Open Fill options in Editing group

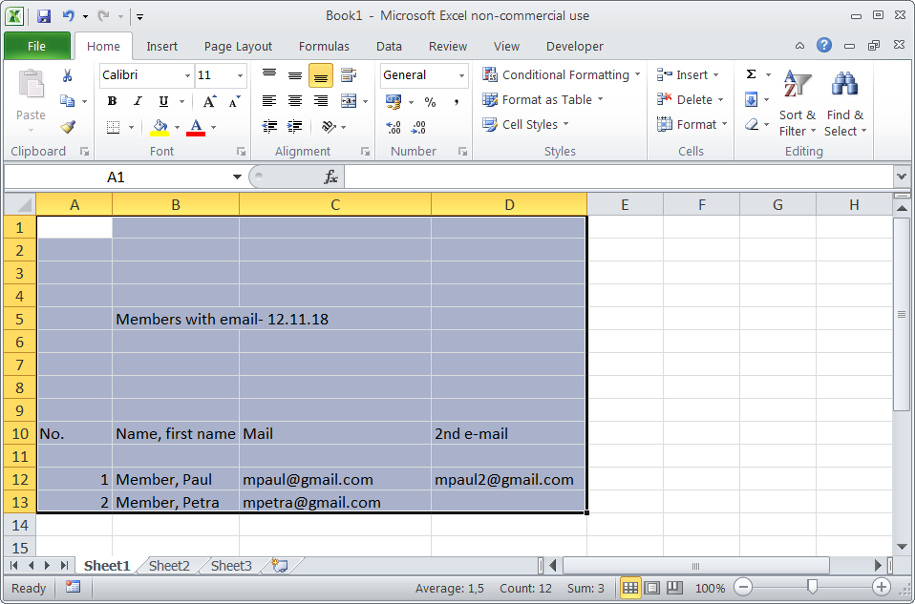pyautogui.click(x=752, y=99)
